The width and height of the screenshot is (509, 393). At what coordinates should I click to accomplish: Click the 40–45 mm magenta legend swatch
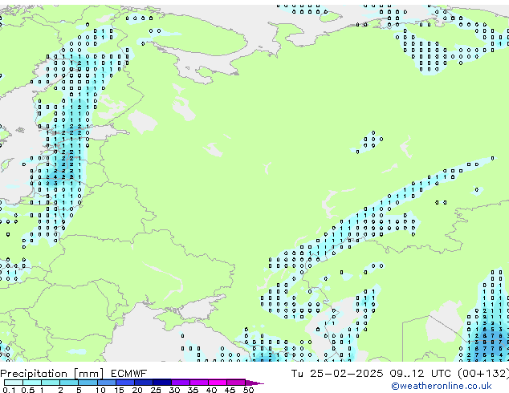click(x=218, y=383)
